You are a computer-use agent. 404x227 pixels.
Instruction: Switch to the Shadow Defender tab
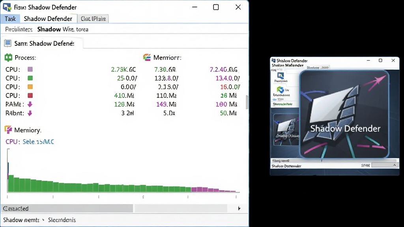[48, 19]
